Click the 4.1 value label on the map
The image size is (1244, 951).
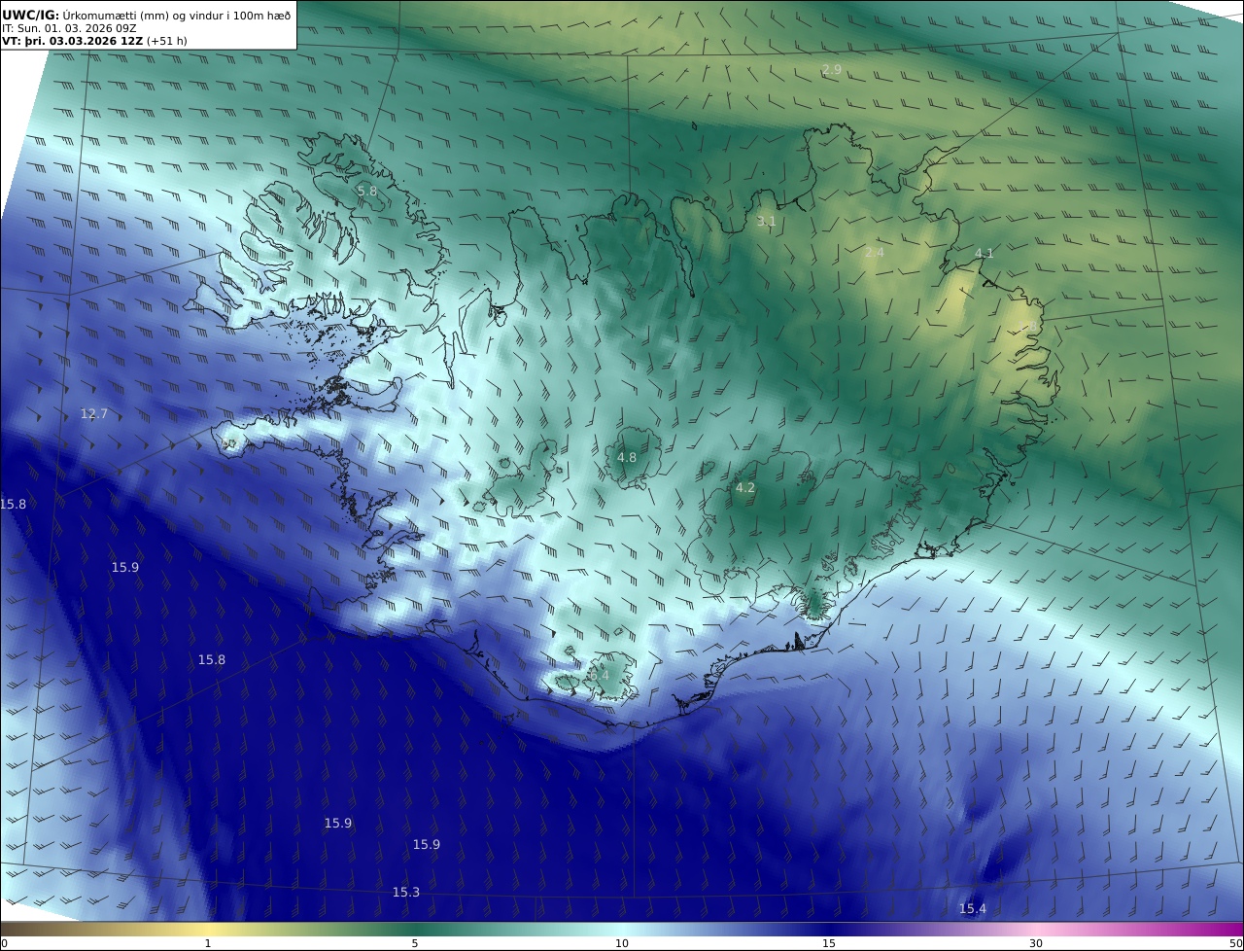coord(985,253)
